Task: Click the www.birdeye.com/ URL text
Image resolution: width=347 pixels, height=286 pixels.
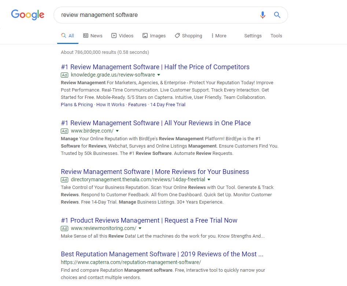Action: (92, 131)
